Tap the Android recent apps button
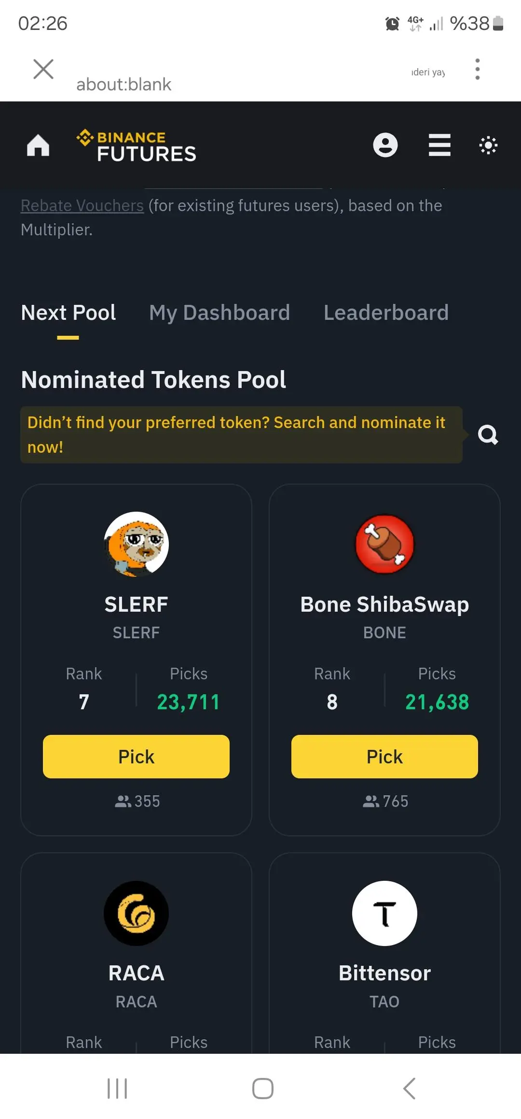Image resolution: width=521 pixels, height=1119 pixels. (117, 1089)
